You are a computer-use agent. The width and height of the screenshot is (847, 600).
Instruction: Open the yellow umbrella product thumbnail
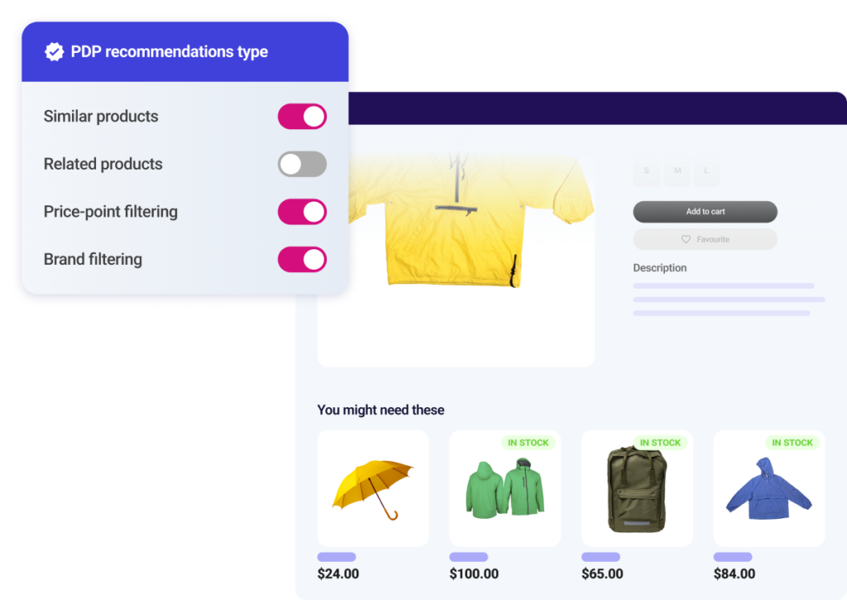tap(373, 488)
